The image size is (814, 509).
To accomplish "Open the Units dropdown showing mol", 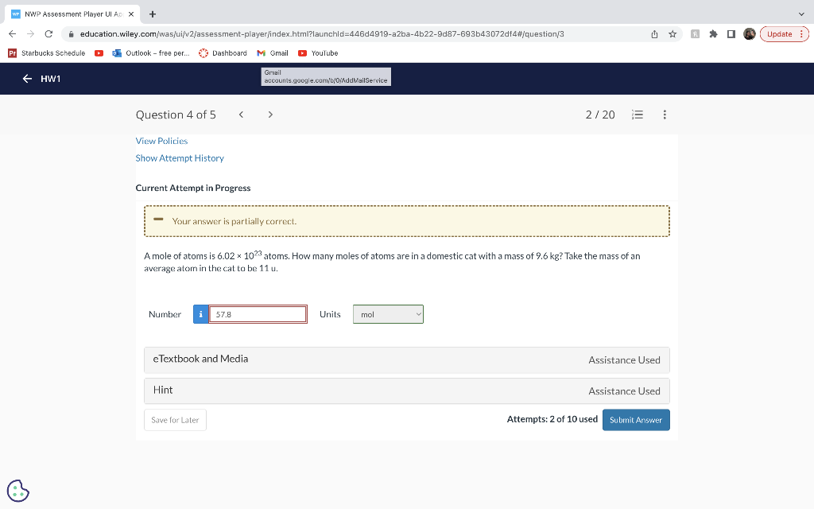I will click(x=388, y=313).
